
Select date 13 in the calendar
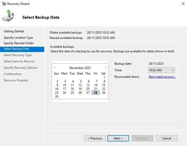point(88,85)
